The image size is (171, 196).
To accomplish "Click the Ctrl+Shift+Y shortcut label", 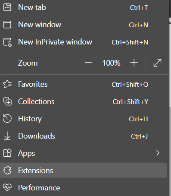I will 131,102.
